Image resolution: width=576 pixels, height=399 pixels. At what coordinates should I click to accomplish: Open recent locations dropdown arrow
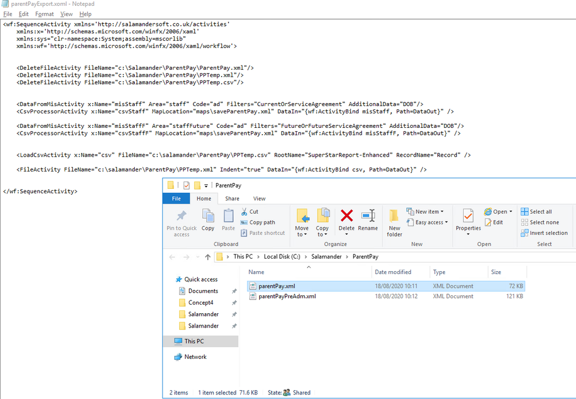point(198,257)
